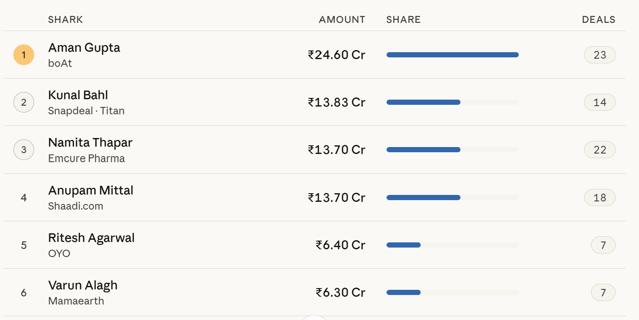Select the deals count pill showing 22

click(600, 150)
